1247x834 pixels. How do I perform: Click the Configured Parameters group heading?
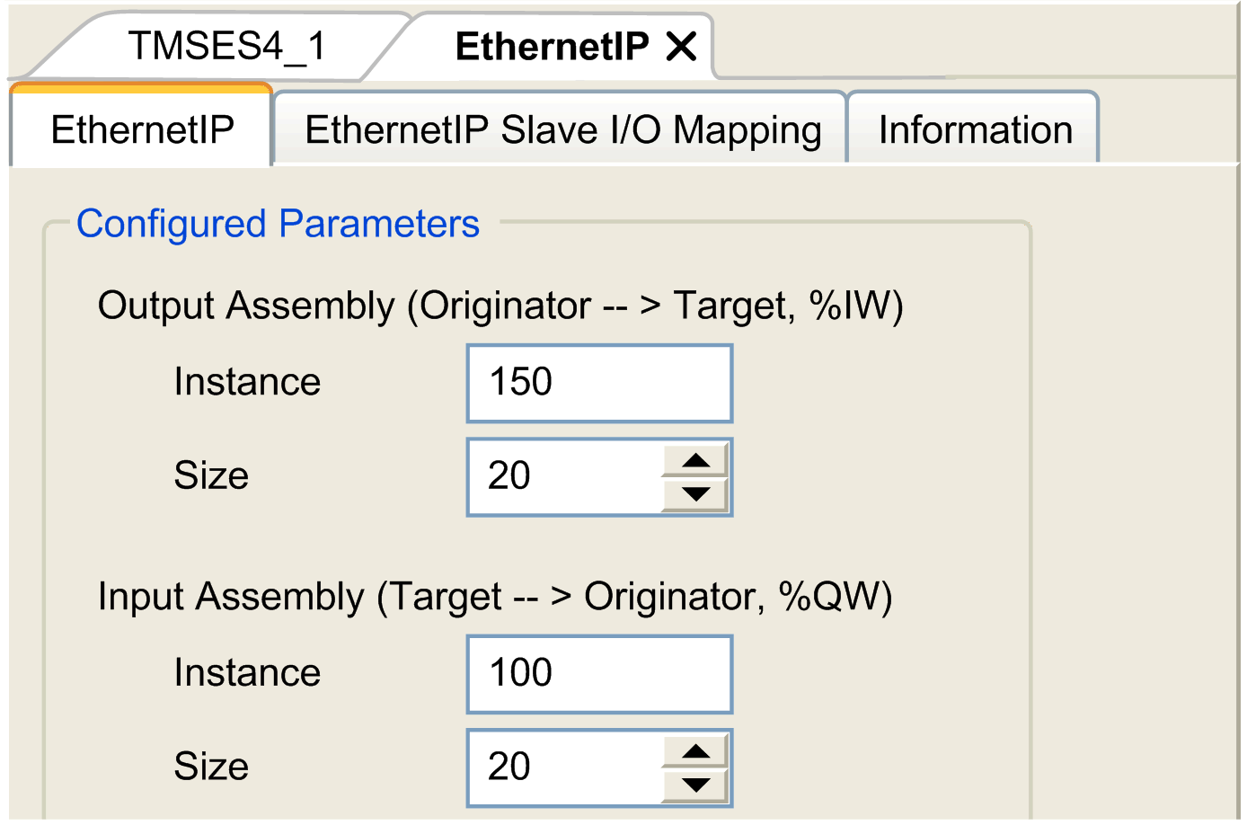(278, 224)
